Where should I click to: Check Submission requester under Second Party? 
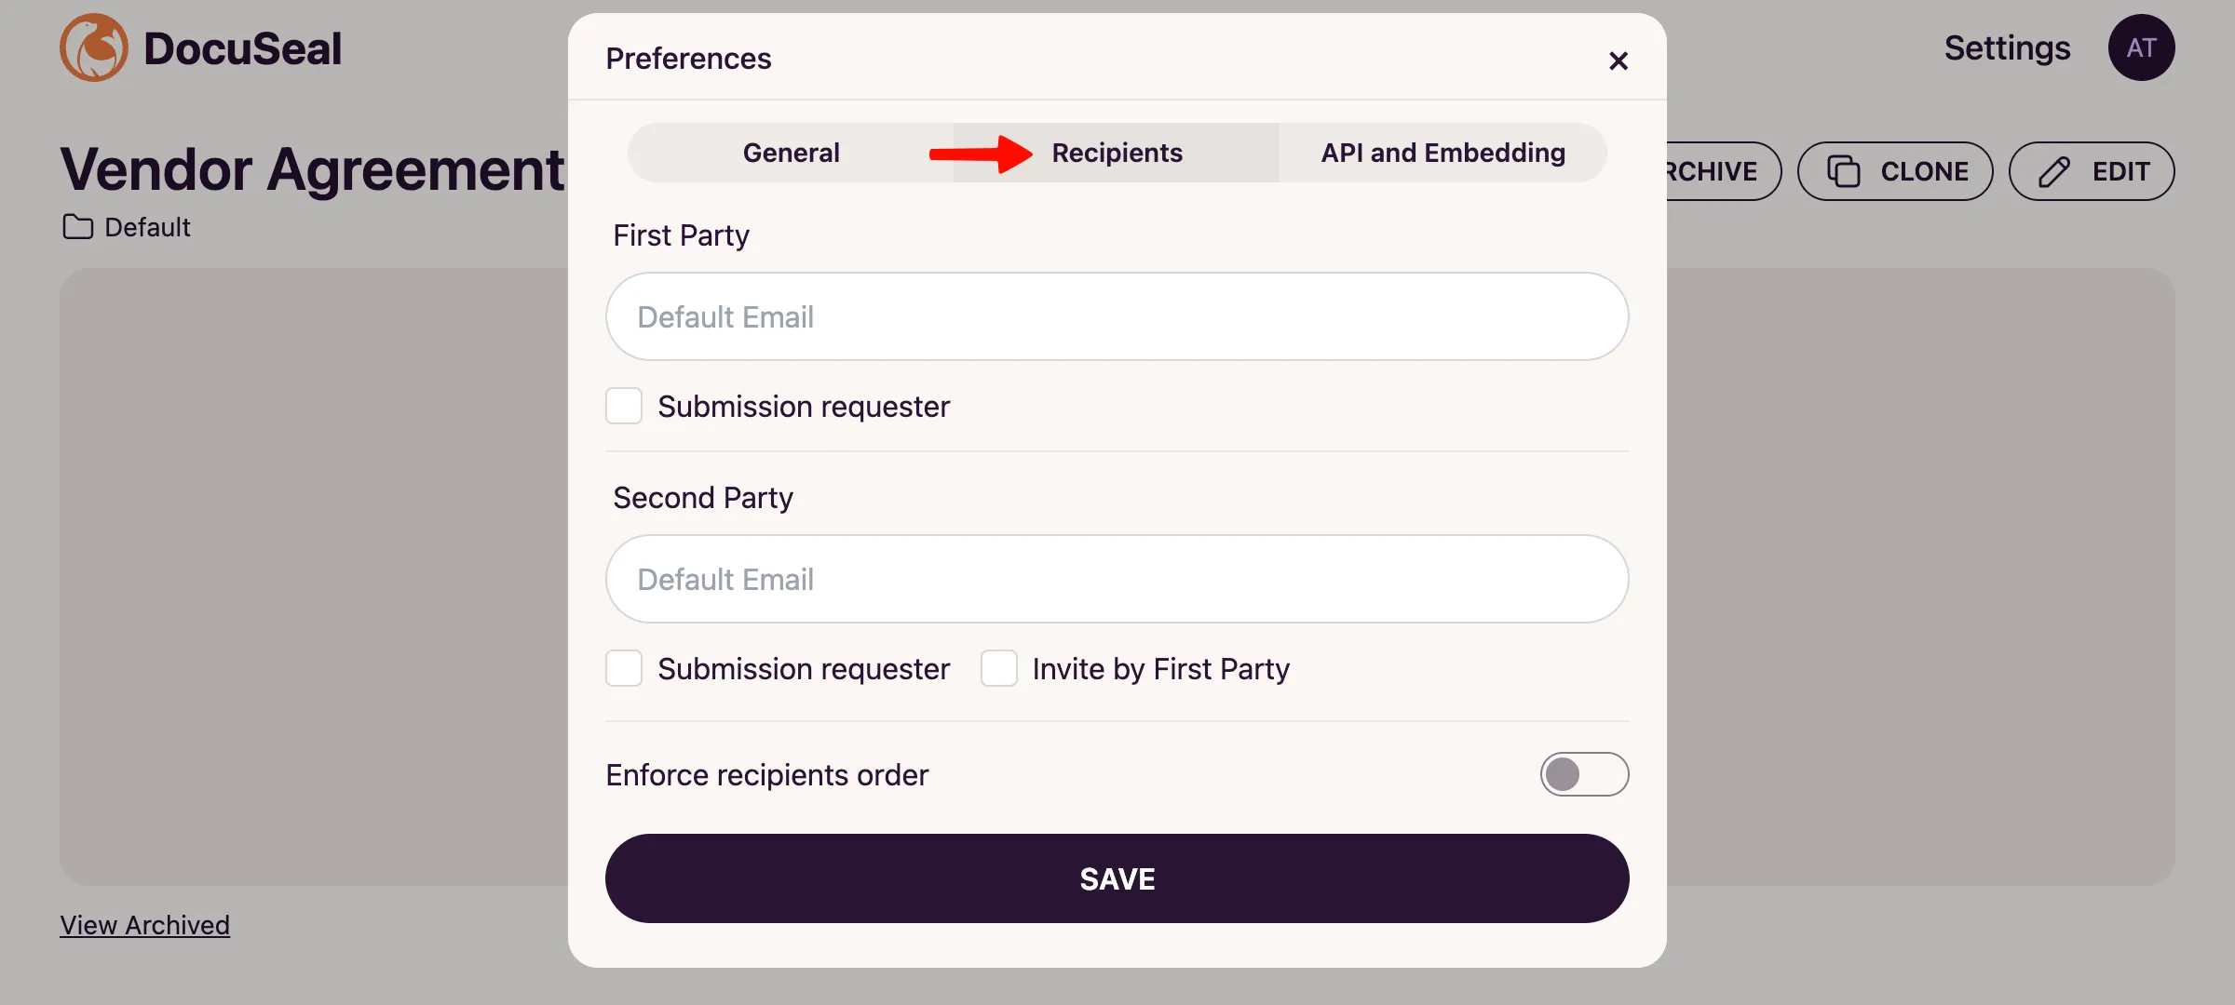point(624,668)
